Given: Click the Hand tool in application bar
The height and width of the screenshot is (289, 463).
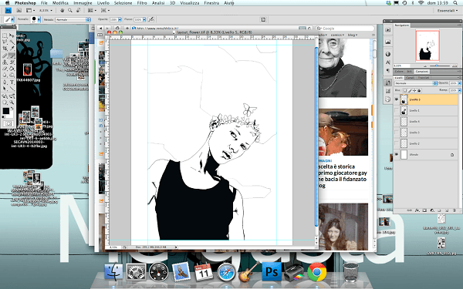Looking at the screenshot, I should coord(63,10).
